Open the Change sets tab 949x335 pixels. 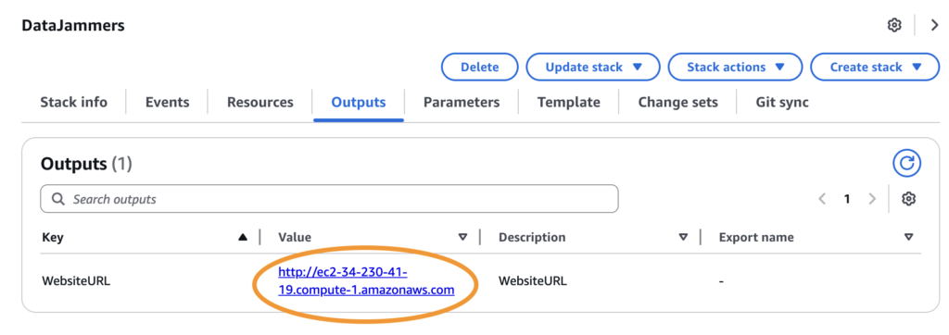[677, 102]
